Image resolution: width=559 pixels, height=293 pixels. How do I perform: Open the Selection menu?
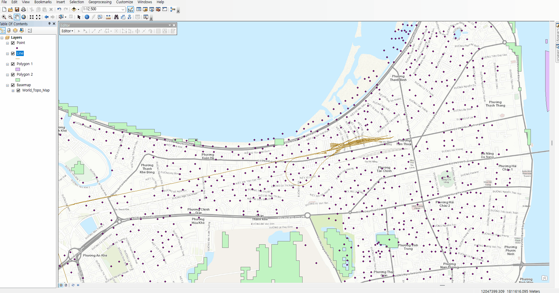(77, 2)
